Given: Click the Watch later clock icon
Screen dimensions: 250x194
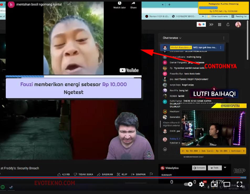Looking at the screenshot, I should click(x=119, y=3).
